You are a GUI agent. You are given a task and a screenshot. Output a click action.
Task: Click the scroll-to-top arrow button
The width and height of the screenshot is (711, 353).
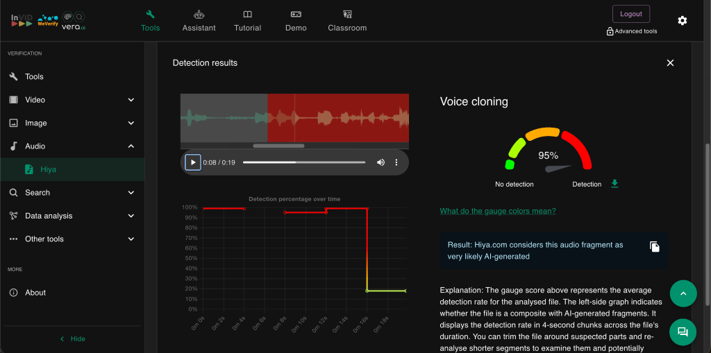coord(683,294)
